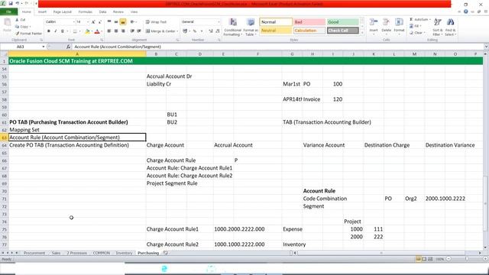Apply Accounting Number Format currency icon
The height and width of the screenshot is (275, 489).
click(185, 31)
